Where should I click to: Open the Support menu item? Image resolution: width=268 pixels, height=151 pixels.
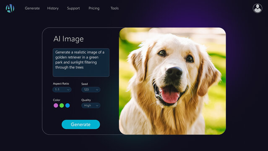(73, 8)
